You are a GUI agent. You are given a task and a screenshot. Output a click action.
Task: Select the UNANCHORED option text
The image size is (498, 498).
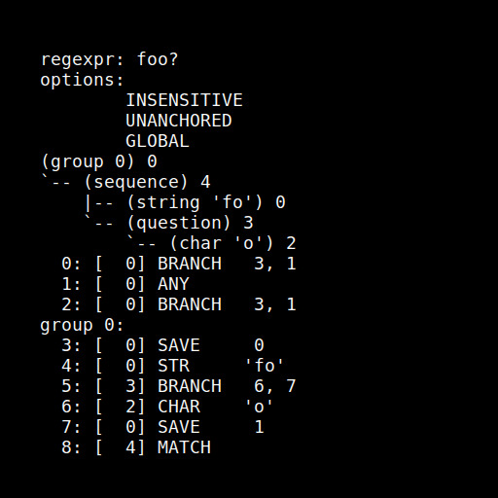tap(179, 121)
